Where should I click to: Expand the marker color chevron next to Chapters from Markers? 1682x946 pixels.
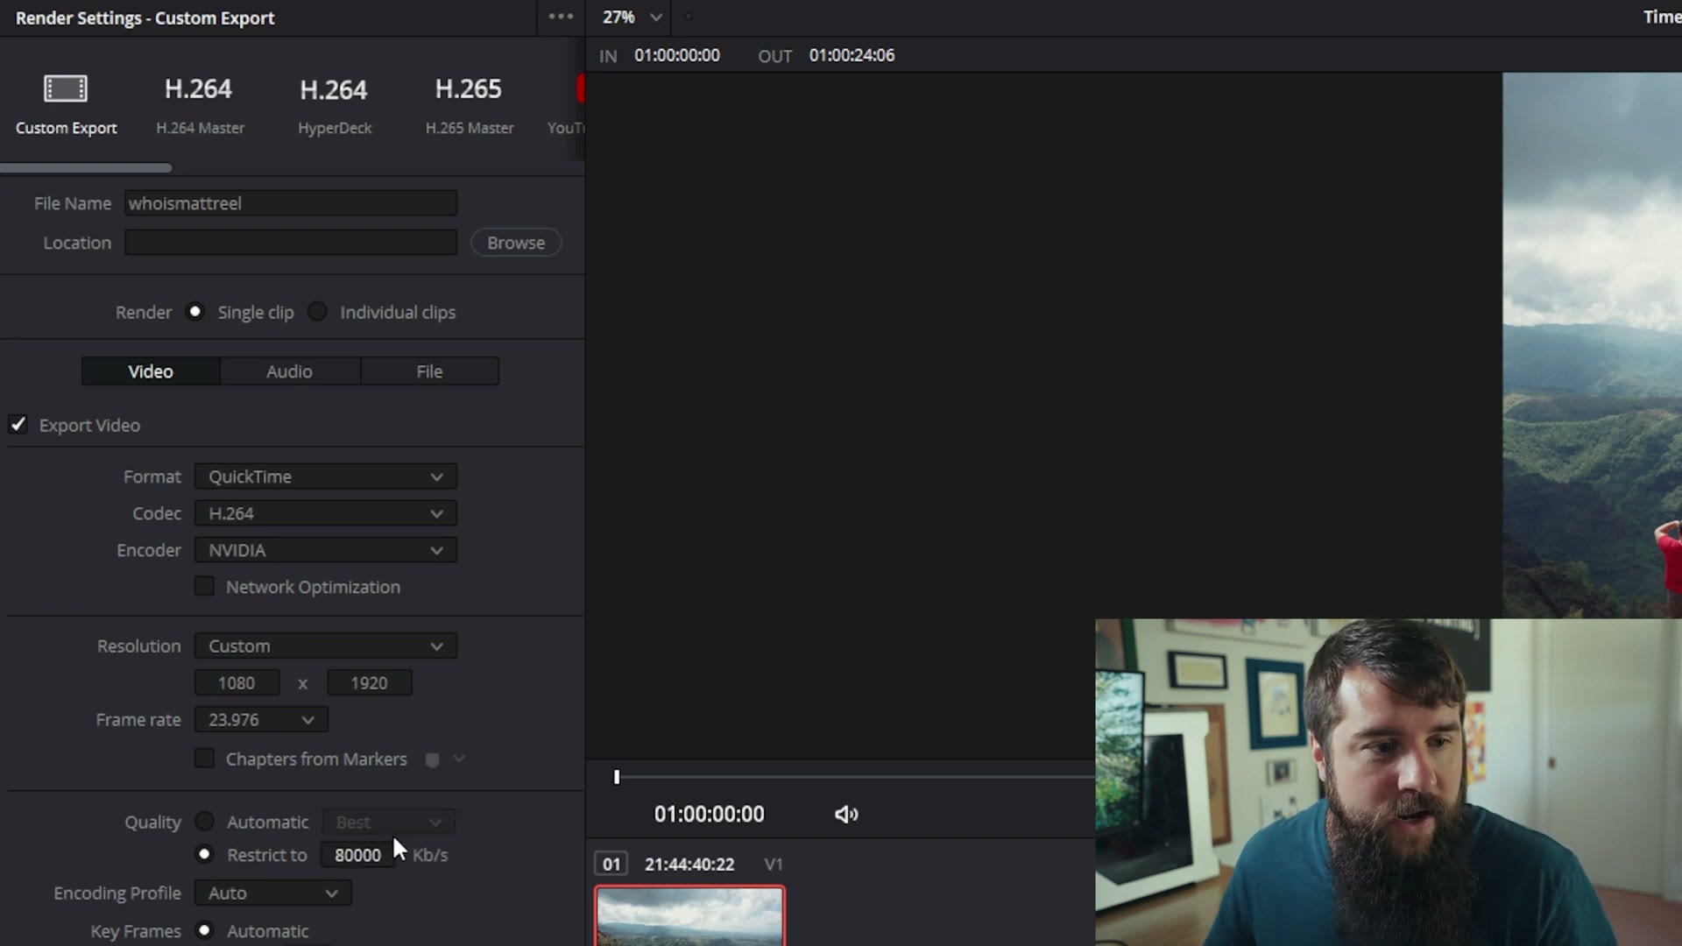pos(459,759)
